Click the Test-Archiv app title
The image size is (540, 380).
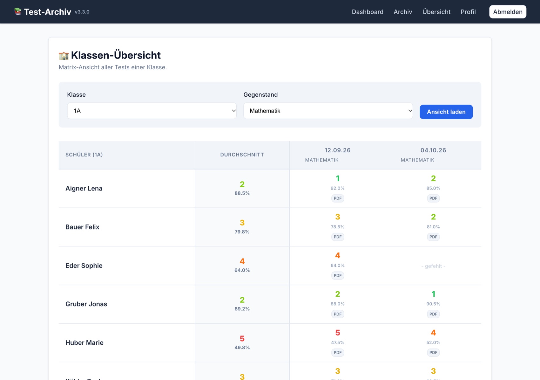tap(48, 12)
